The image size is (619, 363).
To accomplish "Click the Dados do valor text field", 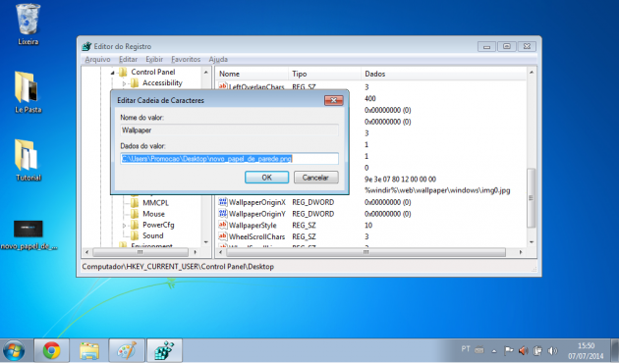I will click(229, 158).
